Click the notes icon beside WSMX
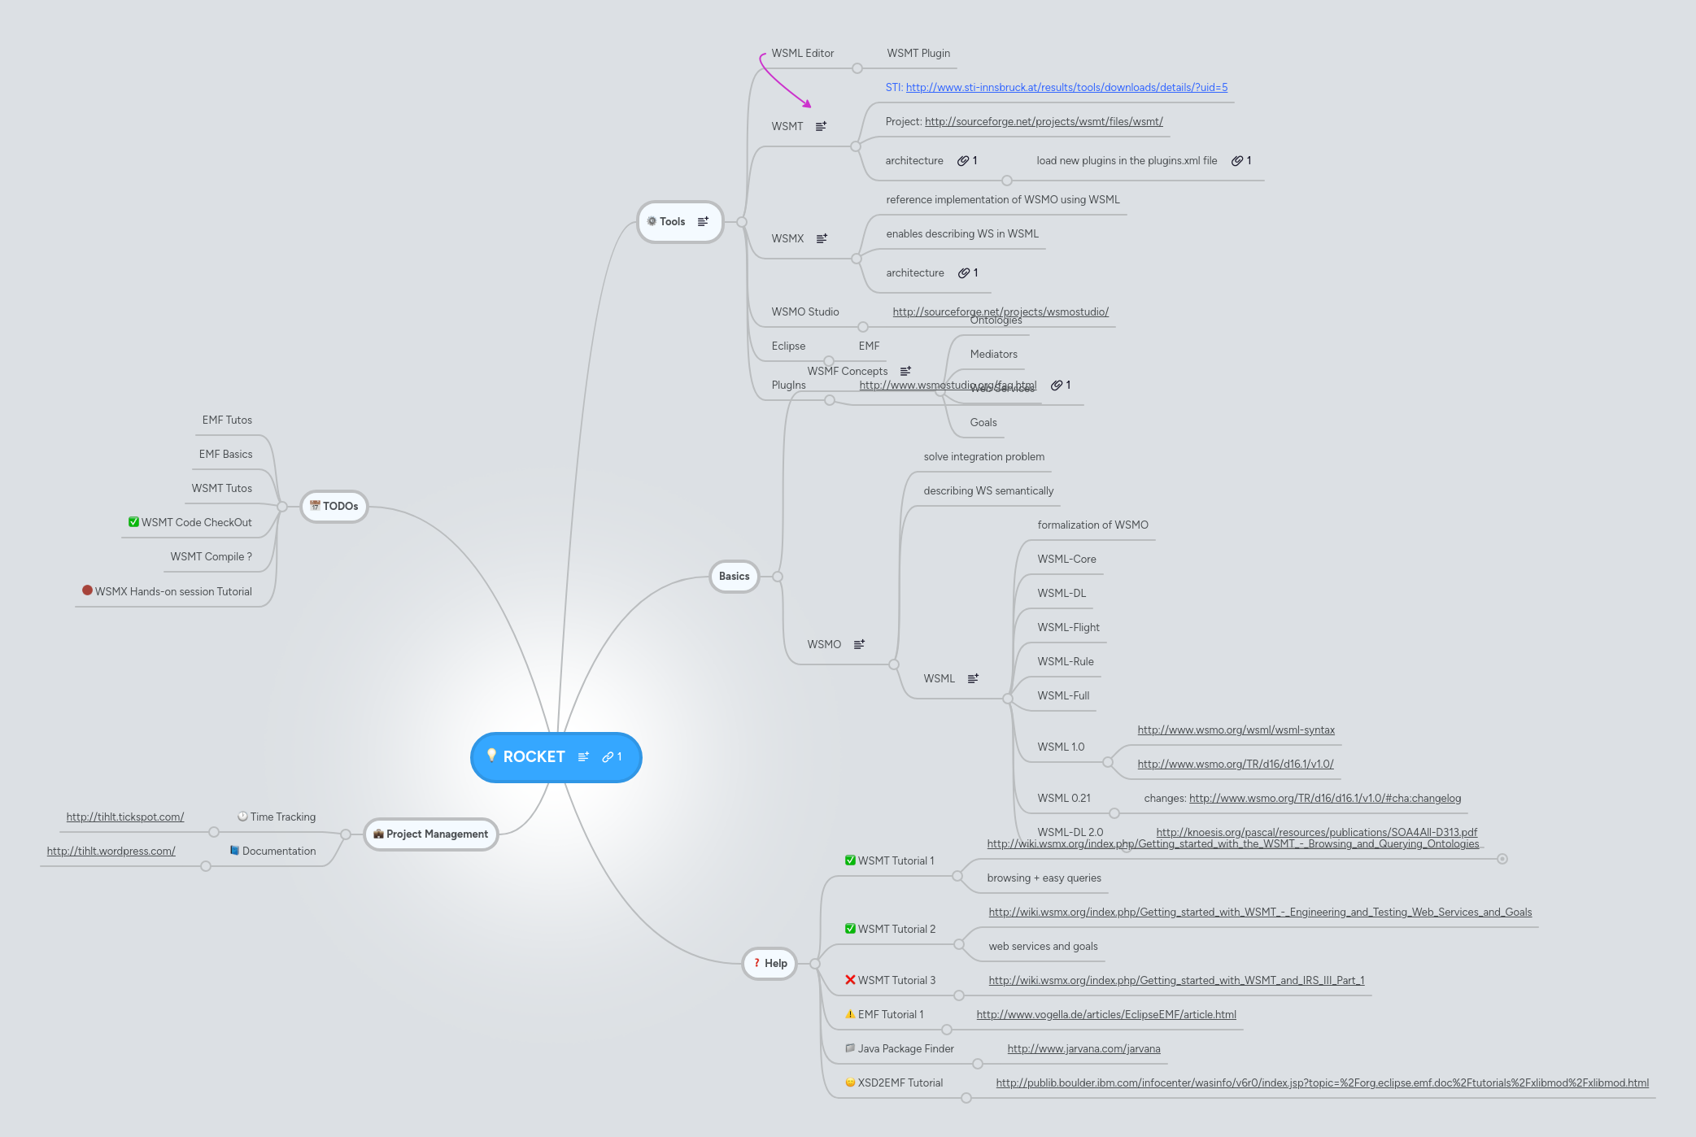Image resolution: width=1696 pixels, height=1137 pixels. point(822,238)
